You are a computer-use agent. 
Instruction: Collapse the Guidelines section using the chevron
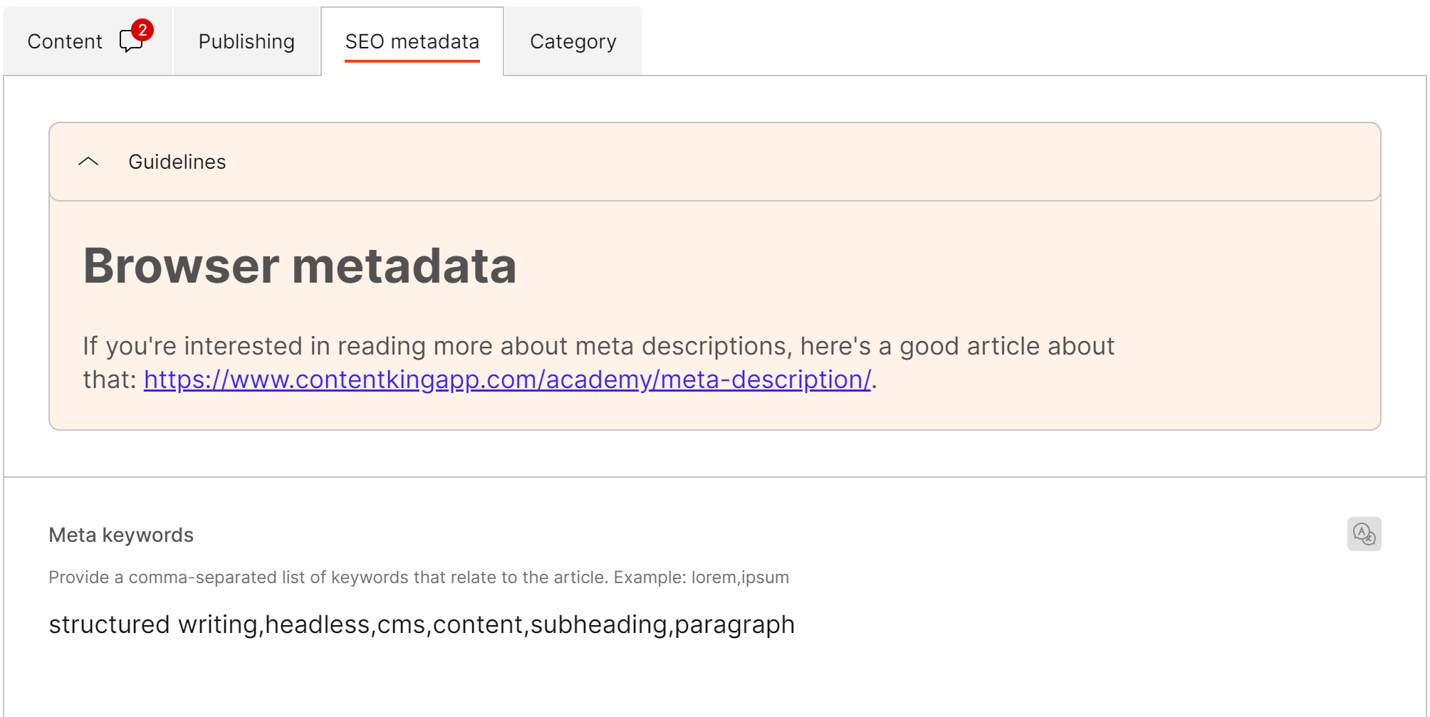tap(88, 162)
